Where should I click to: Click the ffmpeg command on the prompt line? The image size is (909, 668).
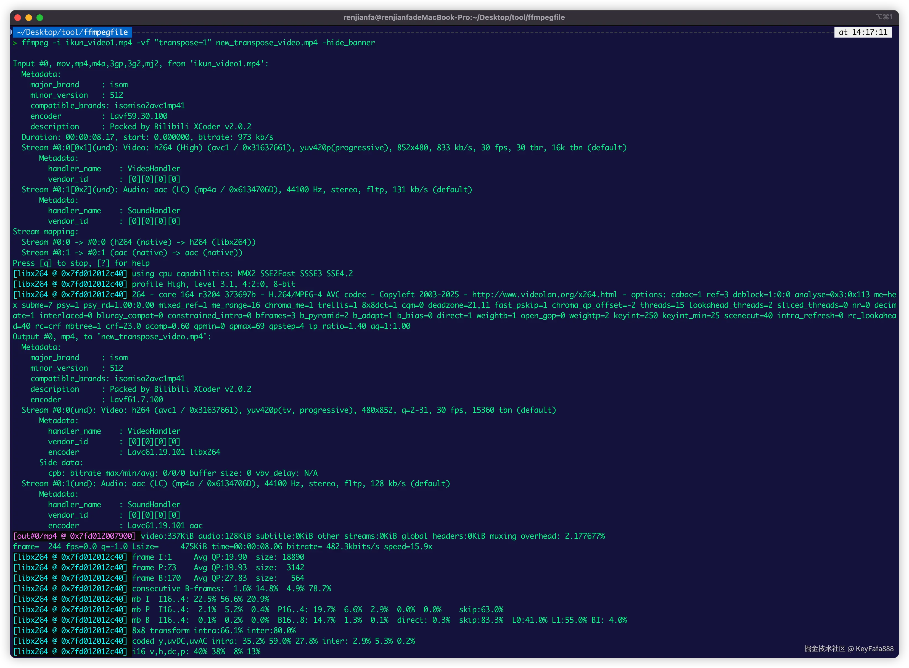click(x=35, y=43)
